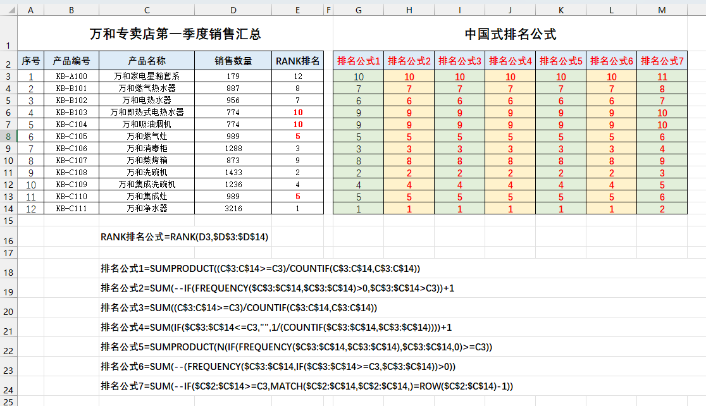This screenshot has height=406, width=706.
Task: Click title '中国式排名公式'
Action: tap(510, 34)
